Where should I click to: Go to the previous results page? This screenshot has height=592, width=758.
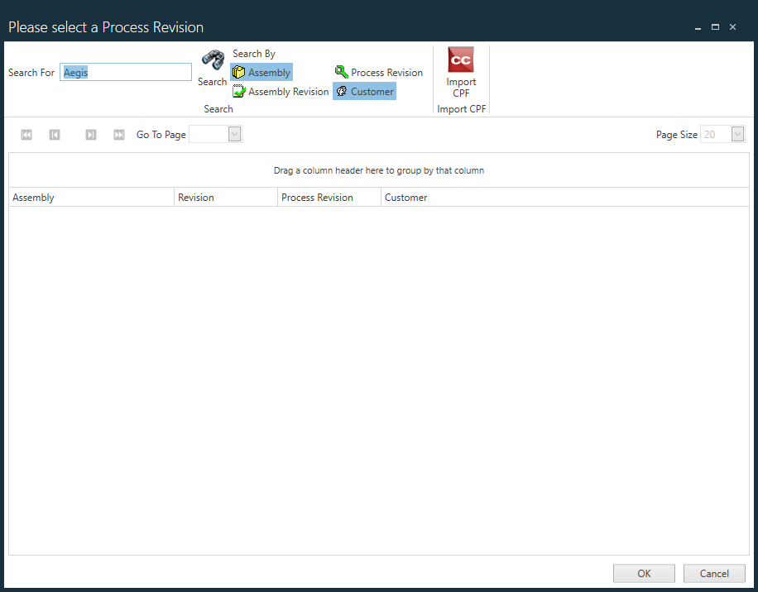(54, 134)
